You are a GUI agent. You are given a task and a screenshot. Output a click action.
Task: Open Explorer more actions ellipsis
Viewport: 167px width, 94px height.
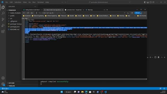pyautogui.click(x=35, y=7)
